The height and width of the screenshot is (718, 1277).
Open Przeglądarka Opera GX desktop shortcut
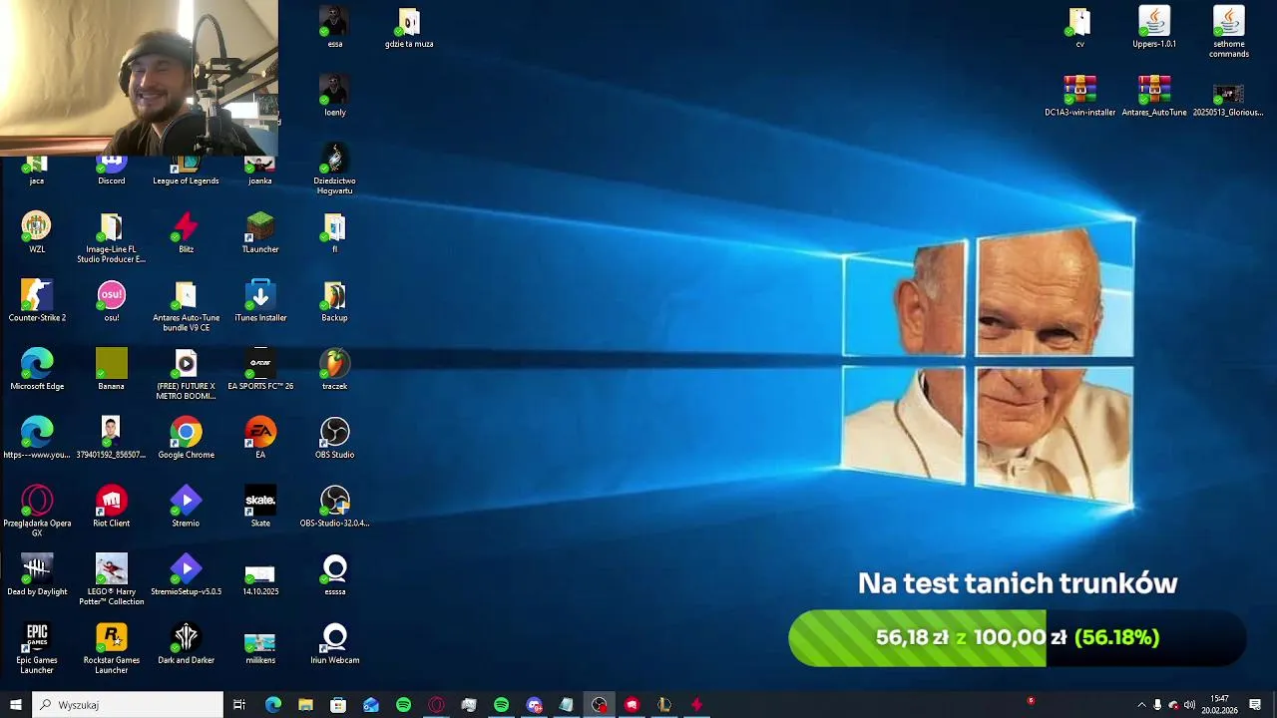37,512
